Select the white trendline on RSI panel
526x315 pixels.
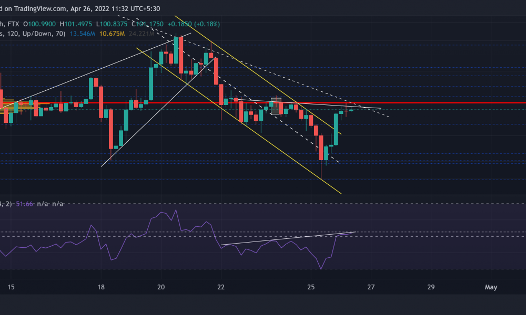tap(288, 238)
